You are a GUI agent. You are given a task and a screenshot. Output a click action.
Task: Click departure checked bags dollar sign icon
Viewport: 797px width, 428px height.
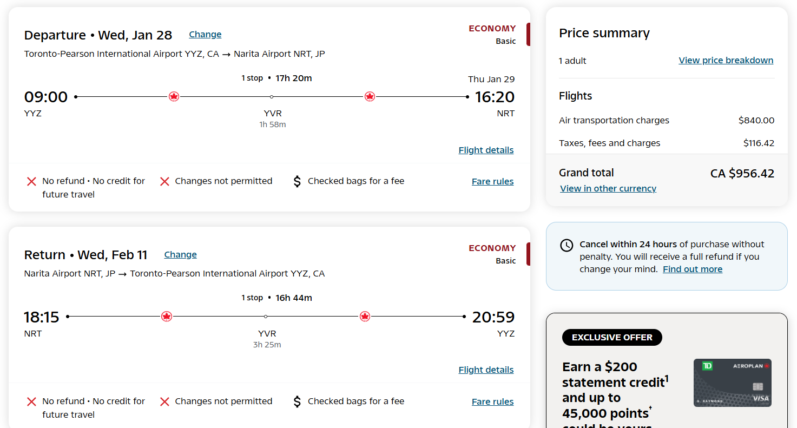click(297, 181)
